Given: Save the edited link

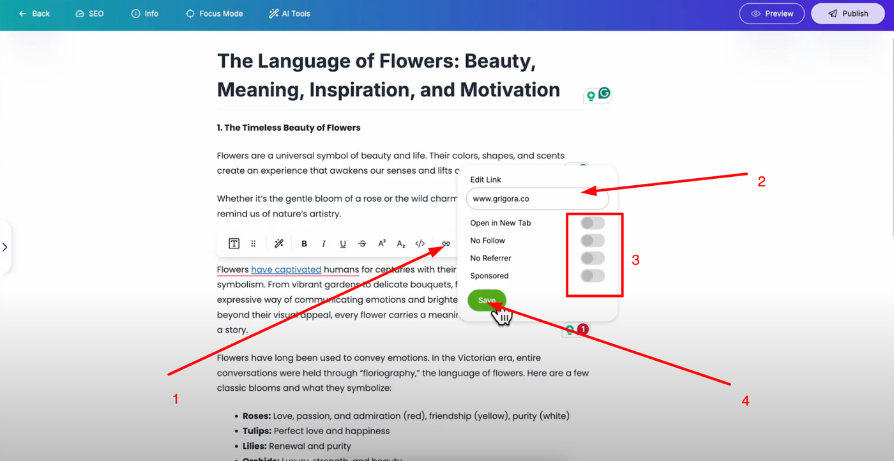Looking at the screenshot, I should coord(487,300).
